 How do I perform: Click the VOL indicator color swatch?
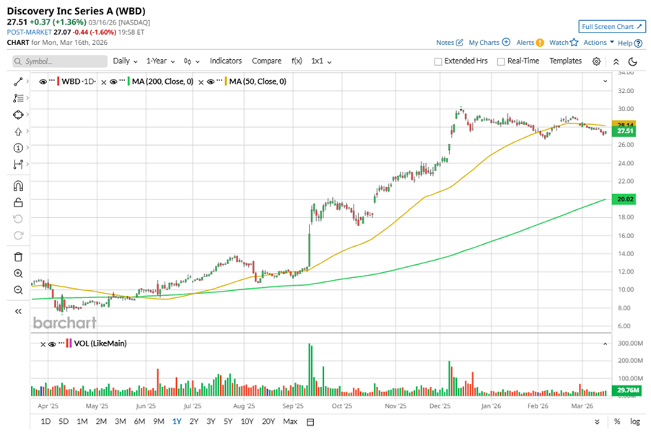point(69,344)
